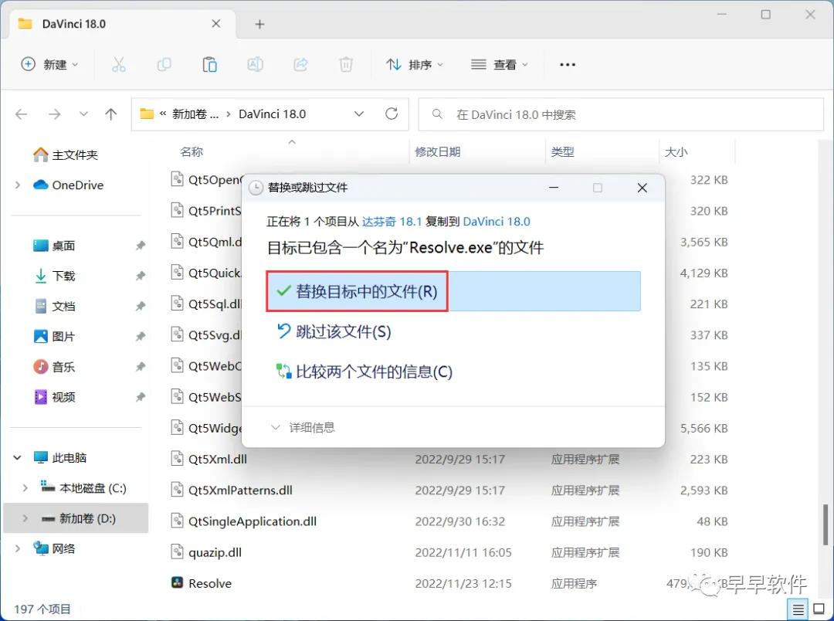Click the Rename icon in toolbar
The width and height of the screenshot is (834, 621).
[256, 64]
